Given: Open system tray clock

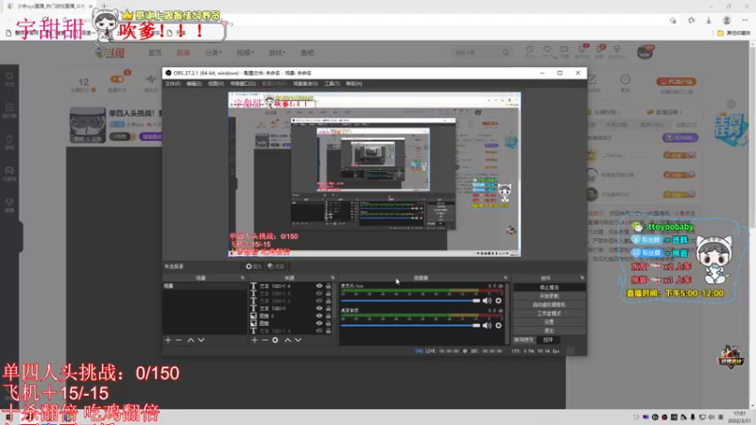Looking at the screenshot, I should coord(740,417).
